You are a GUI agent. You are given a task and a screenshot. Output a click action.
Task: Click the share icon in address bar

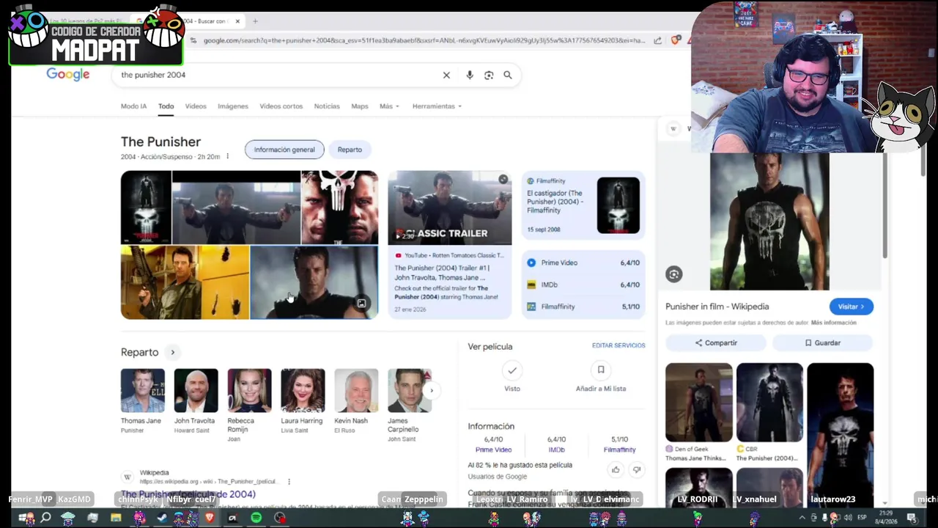(657, 40)
